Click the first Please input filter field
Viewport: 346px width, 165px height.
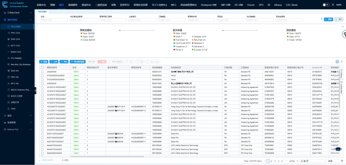pos(54,20)
